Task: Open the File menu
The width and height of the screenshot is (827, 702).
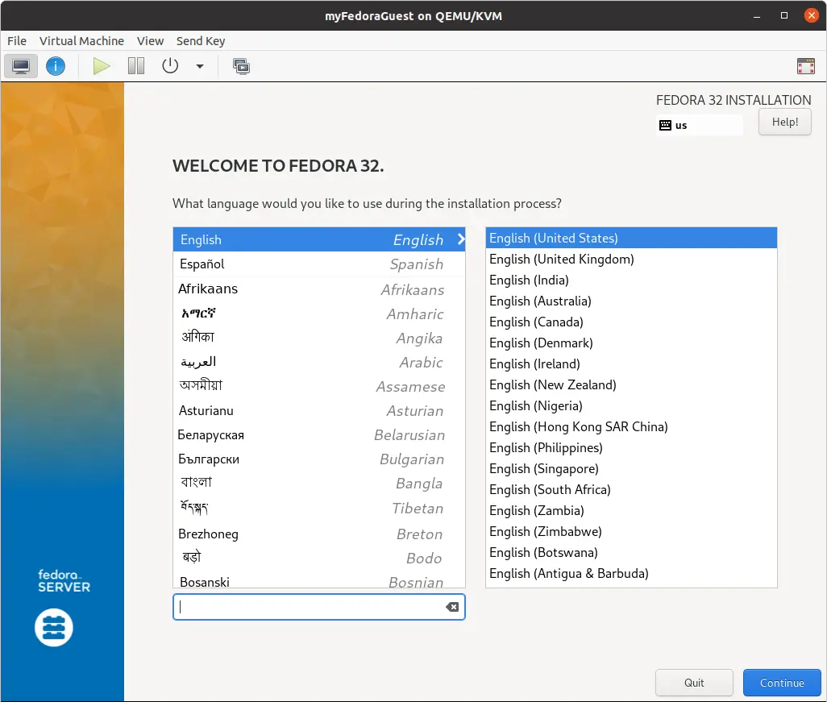Action: (x=17, y=41)
